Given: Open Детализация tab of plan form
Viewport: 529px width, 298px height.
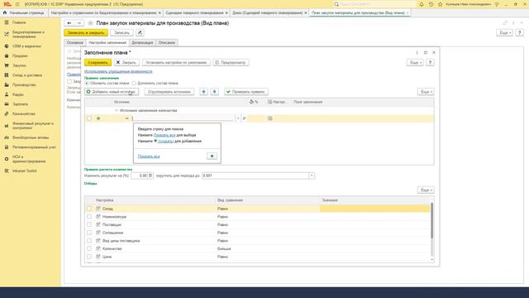Looking at the screenshot, I should click(x=142, y=42).
